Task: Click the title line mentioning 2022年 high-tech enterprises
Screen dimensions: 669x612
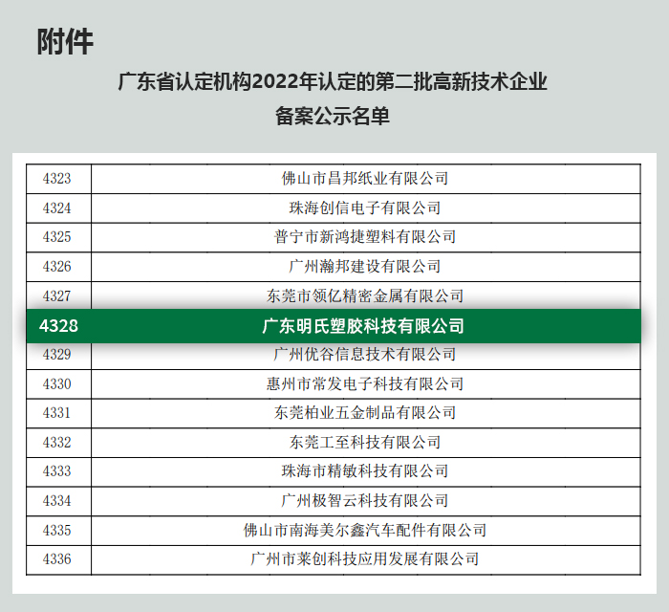Action: click(x=333, y=81)
